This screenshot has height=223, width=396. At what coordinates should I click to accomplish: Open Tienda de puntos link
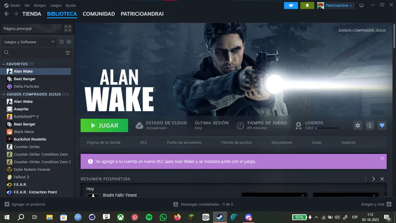click(236, 142)
